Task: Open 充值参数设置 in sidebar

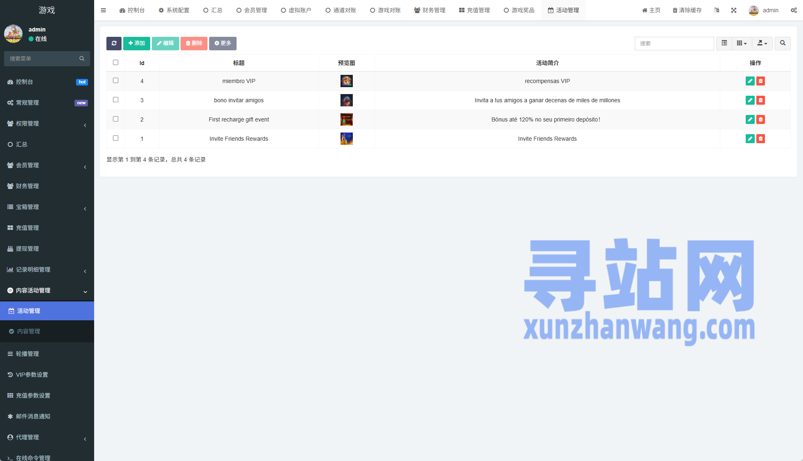Action: pos(47,396)
